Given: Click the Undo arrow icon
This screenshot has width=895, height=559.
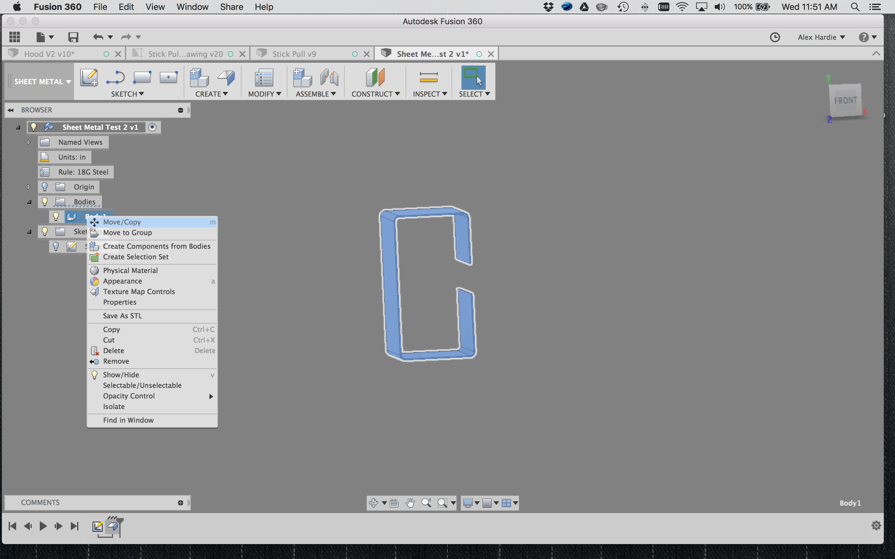Looking at the screenshot, I should tap(98, 37).
